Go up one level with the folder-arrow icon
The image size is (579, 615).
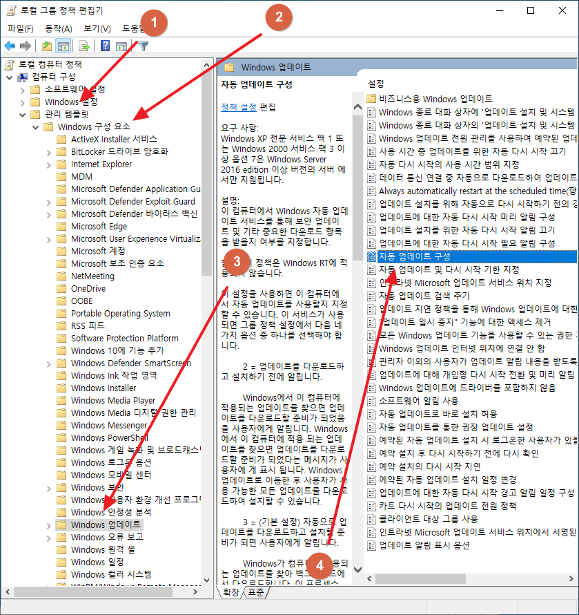(x=47, y=46)
